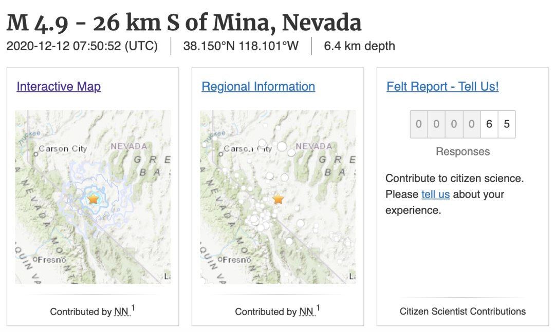Click the Interactive Map thumbnail's NEVADA label
Viewport: 555px width, 332px height.
pos(128,146)
